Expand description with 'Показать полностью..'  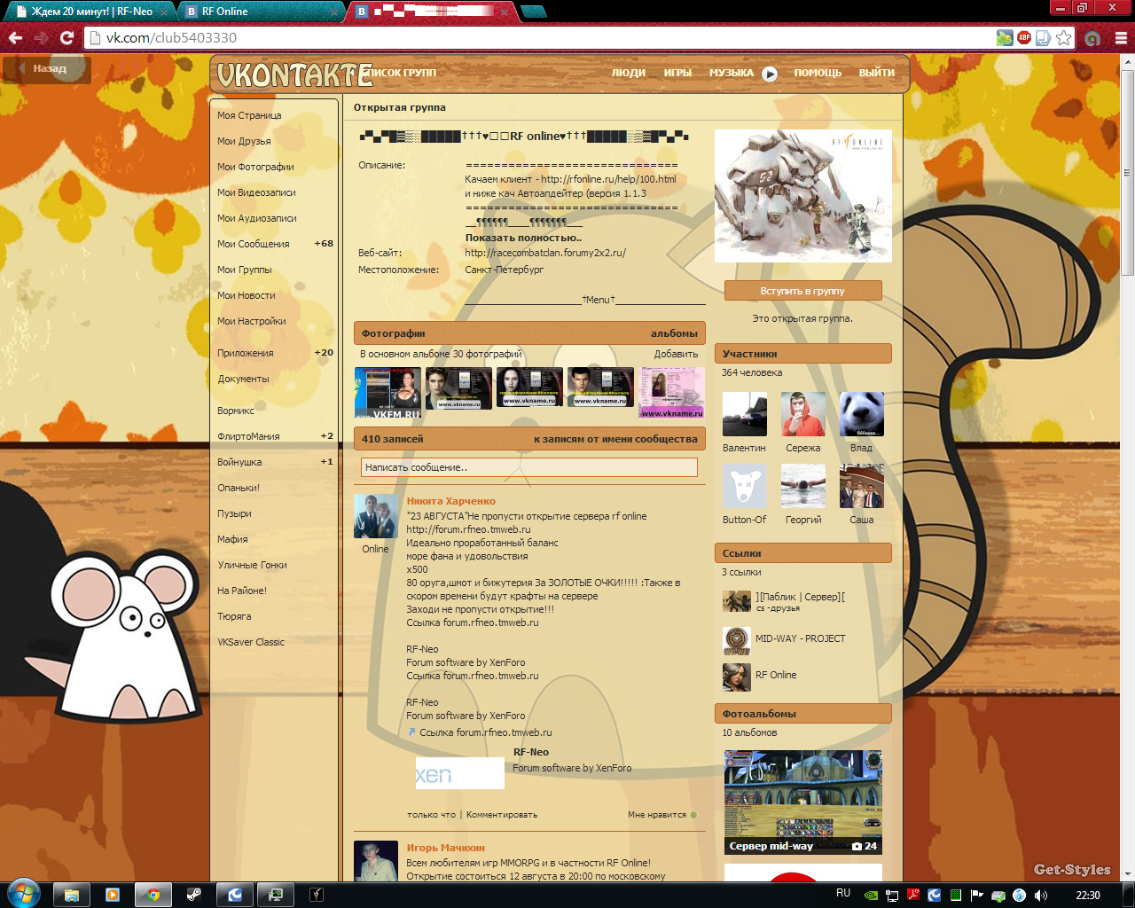[x=524, y=238]
